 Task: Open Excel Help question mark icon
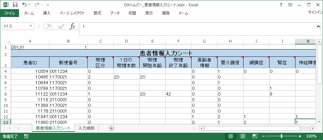281,5
